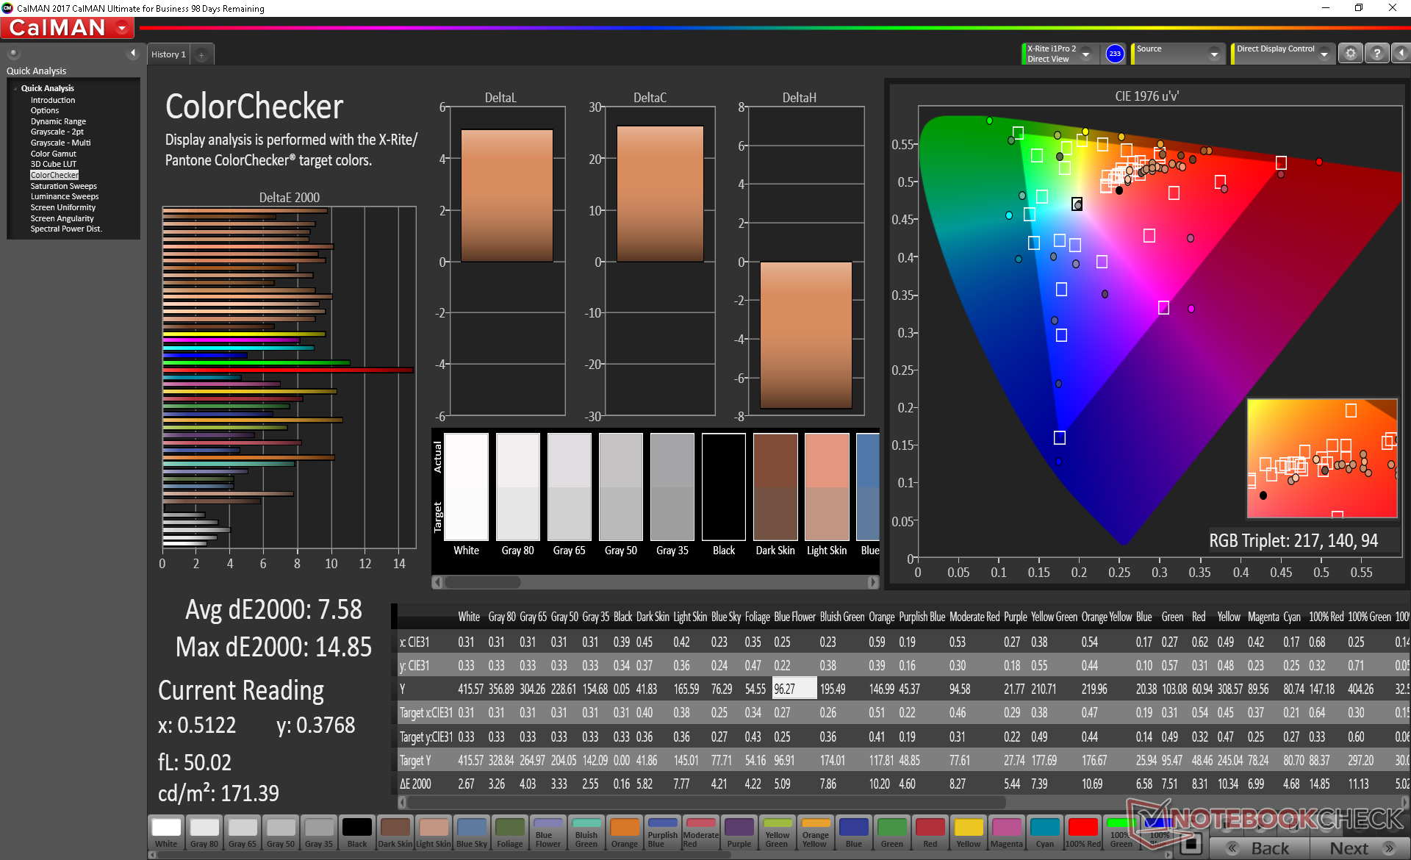Open settings via the gear icon
Image resolution: width=1411 pixels, height=860 pixels.
click(1351, 54)
